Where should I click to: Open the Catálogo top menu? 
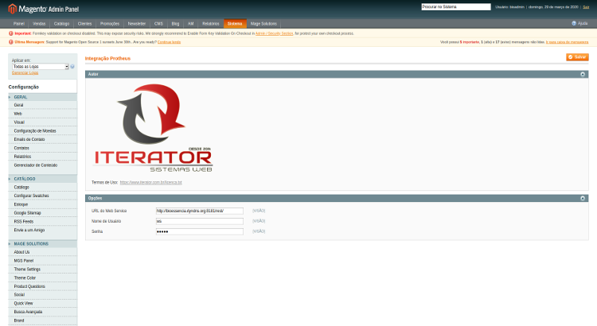61,24
